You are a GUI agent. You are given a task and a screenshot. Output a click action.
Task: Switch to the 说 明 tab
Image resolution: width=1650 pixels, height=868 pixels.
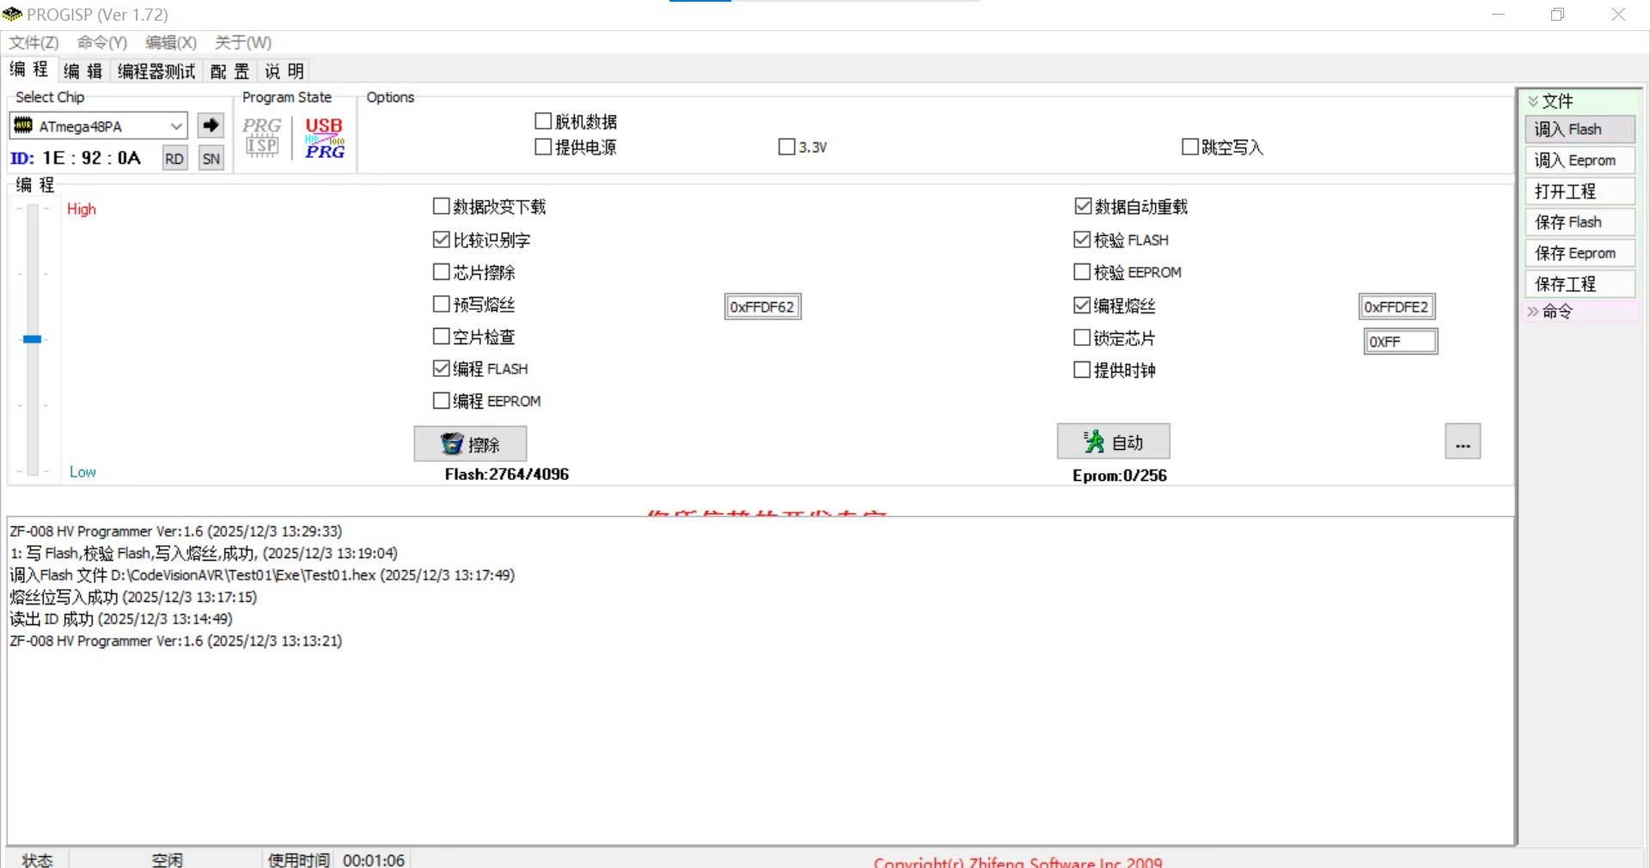click(284, 71)
